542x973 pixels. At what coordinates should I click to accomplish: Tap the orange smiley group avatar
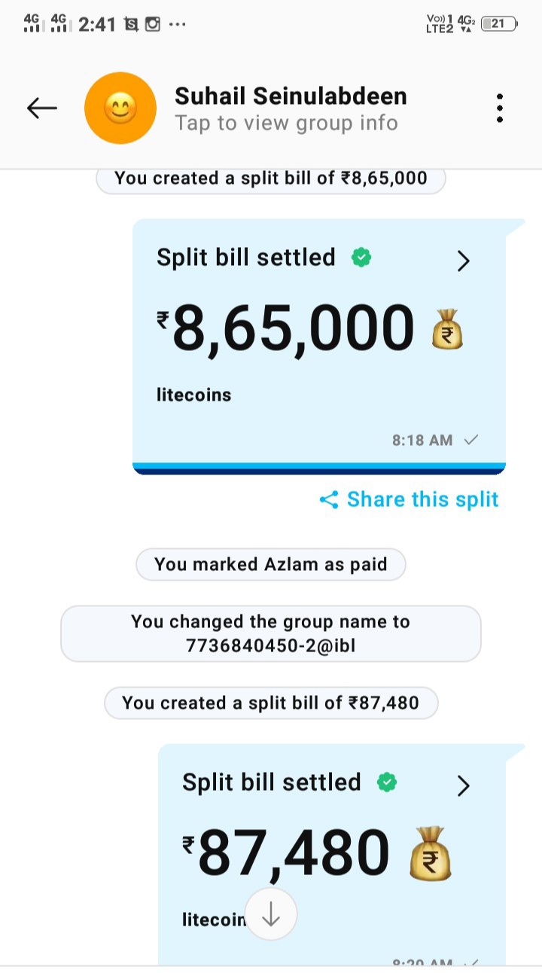(120, 108)
